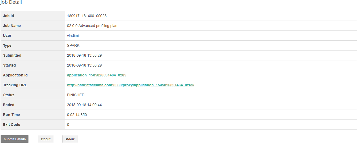Click the job name Advanced profiling.plan
Image resolution: width=357 pixels, height=143 pixels.
coord(92,26)
